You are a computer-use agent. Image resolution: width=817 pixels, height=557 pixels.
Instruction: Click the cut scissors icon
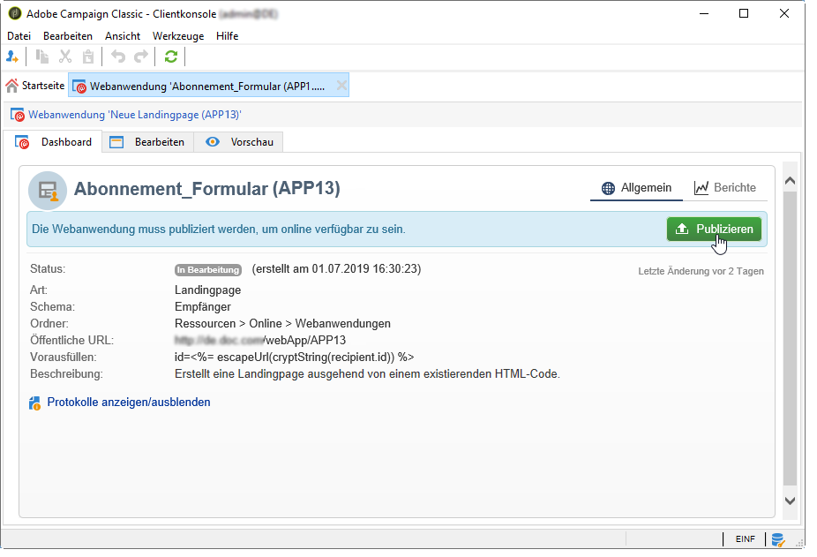point(65,56)
